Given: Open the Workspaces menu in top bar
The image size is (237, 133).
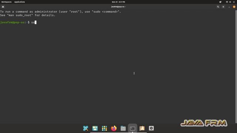Looking at the screenshot, I should [x=6, y=2].
